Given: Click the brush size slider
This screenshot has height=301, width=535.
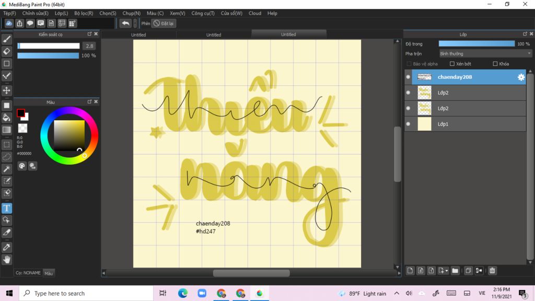Looking at the screenshot, I should click(49, 46).
